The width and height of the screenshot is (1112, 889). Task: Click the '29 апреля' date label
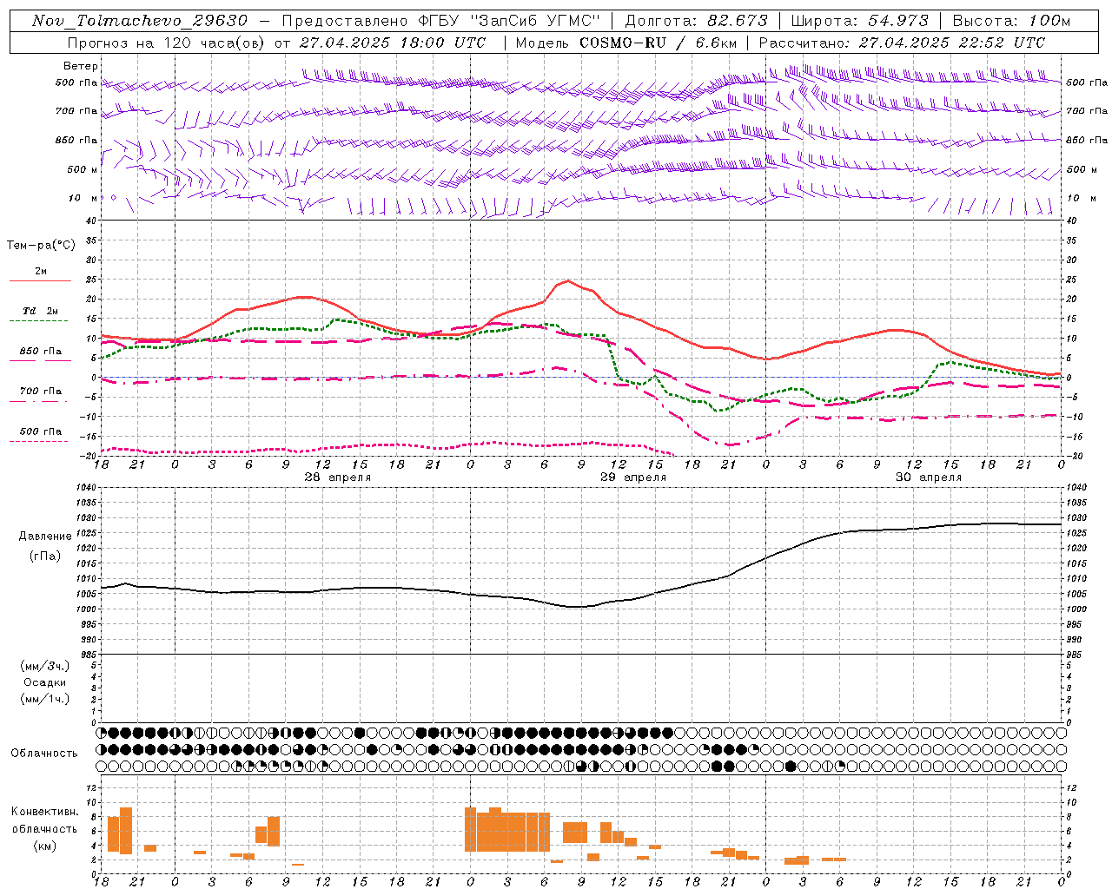(x=633, y=477)
